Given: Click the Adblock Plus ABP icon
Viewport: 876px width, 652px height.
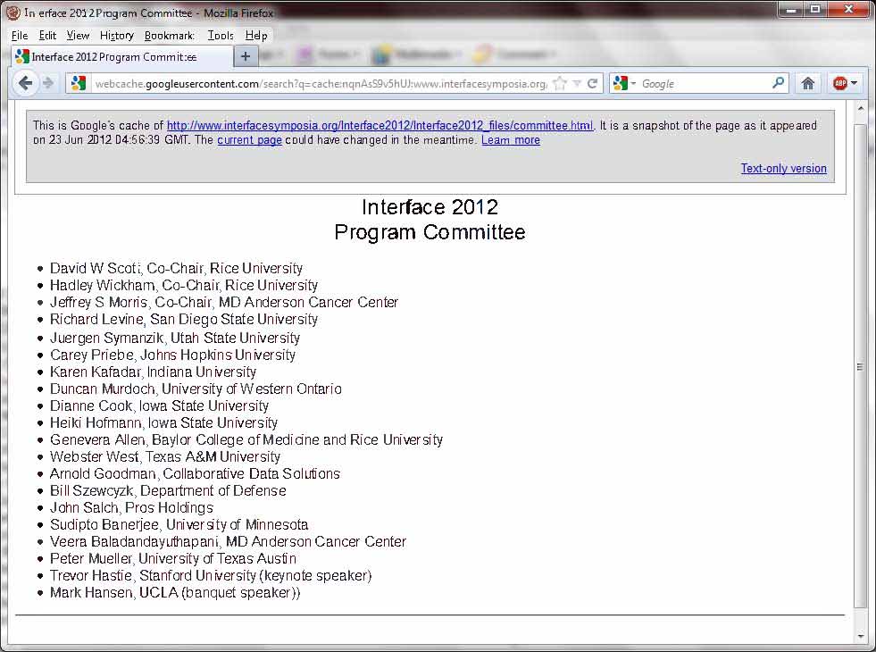Looking at the screenshot, I should click(x=839, y=83).
